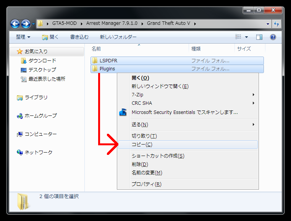Select ライブラリ in navigation pane

[36, 97]
